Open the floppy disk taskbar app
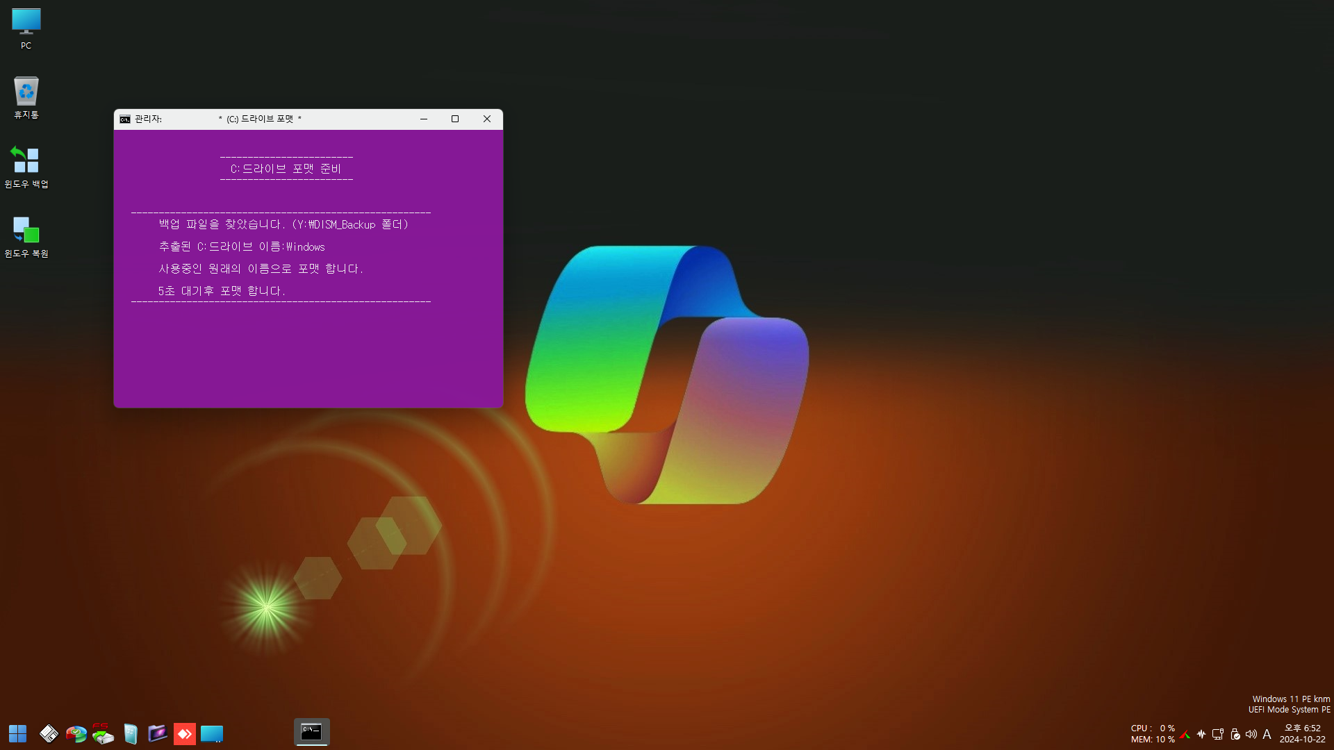This screenshot has width=1334, height=750. (49, 733)
